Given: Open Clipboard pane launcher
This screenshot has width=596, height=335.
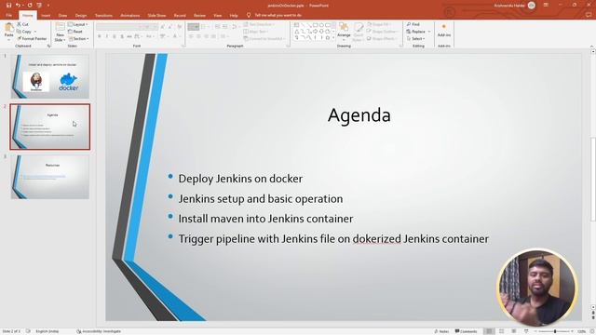Looking at the screenshot, I should (x=48, y=46).
